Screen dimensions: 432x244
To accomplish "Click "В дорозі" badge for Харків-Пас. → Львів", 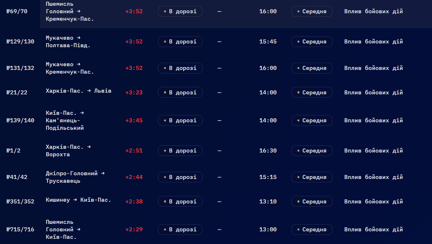I will [x=180, y=92].
